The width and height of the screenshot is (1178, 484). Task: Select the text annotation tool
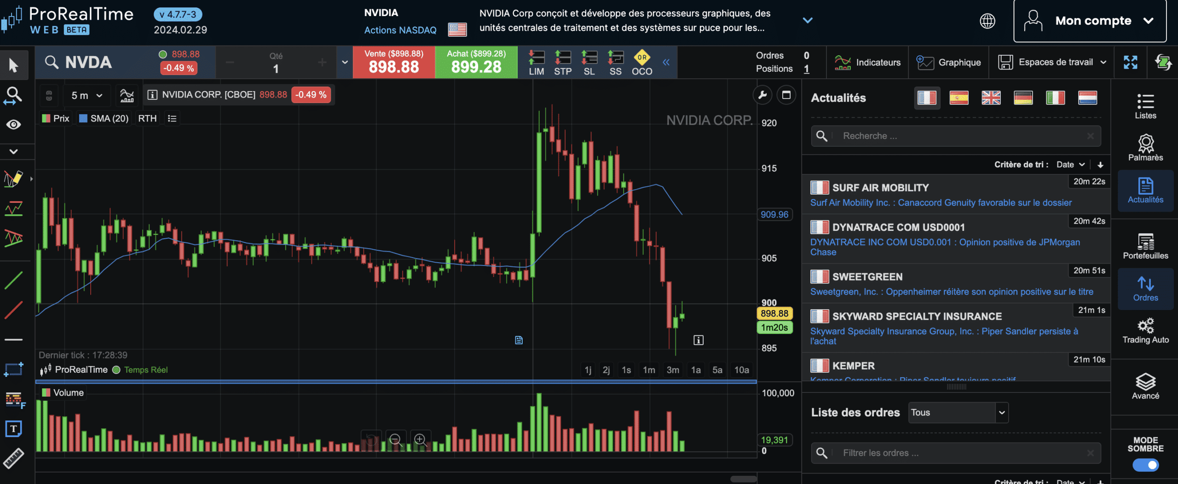[x=14, y=429]
